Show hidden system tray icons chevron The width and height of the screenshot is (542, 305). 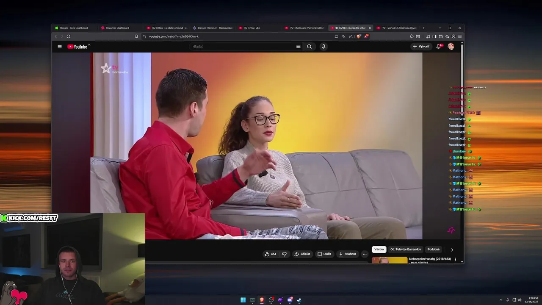click(501, 300)
